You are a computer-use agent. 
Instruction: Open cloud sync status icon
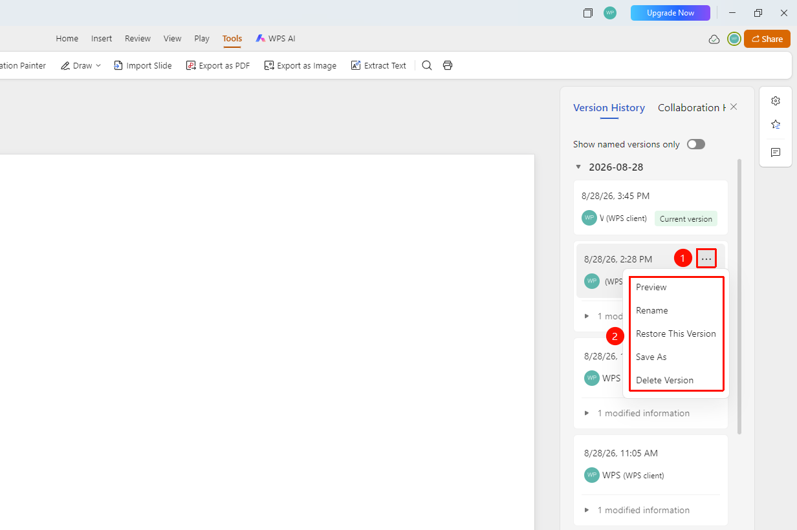coord(714,39)
